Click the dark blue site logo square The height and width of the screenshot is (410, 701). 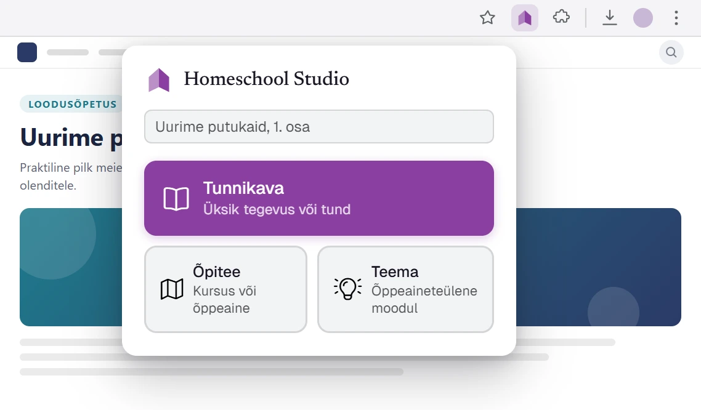27,52
